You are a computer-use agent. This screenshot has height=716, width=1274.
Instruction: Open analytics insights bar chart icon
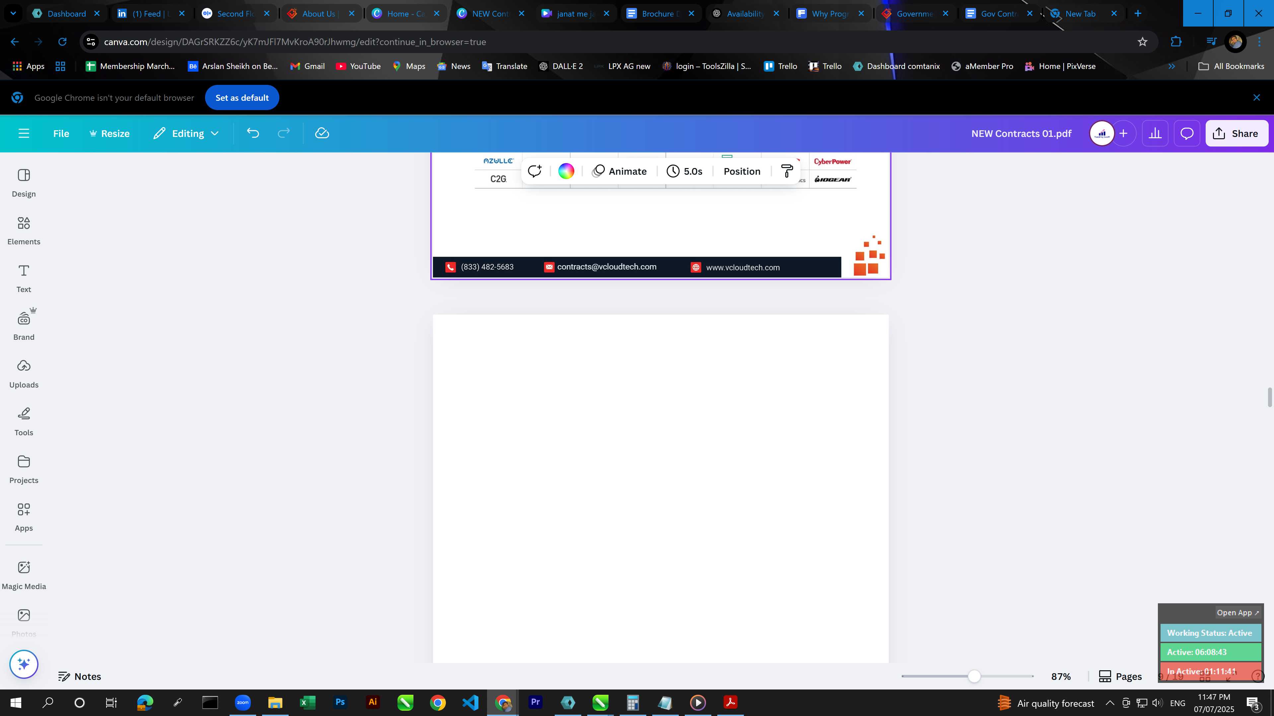coord(1155,133)
